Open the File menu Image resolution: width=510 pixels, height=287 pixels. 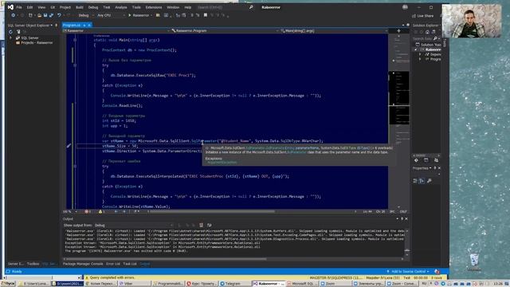[x=19, y=7]
